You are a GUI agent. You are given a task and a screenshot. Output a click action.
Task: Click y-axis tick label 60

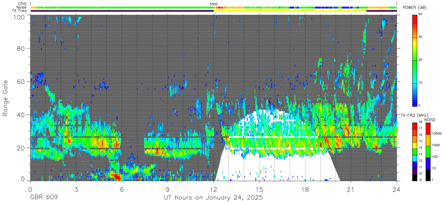pyautogui.click(x=21, y=81)
